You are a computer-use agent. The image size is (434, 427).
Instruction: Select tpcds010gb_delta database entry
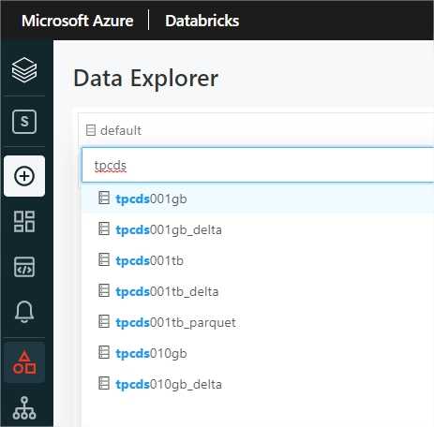coord(258,384)
